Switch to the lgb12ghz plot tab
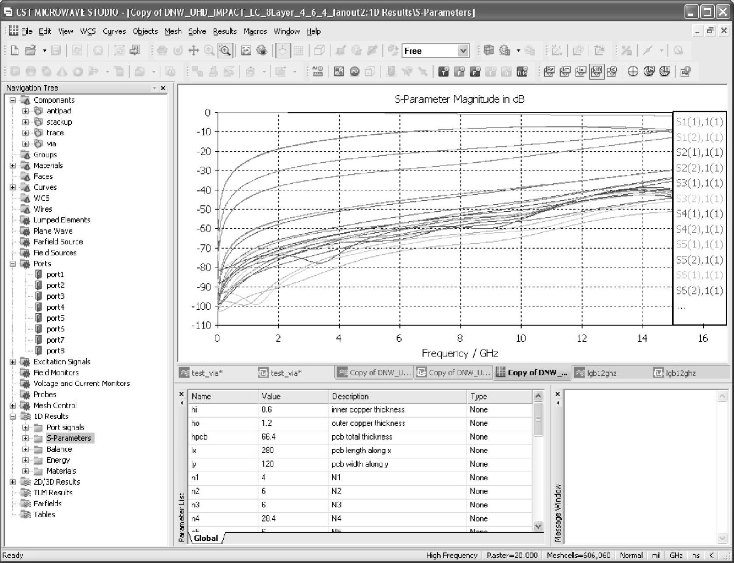Image resolution: width=734 pixels, height=563 pixels. [x=601, y=373]
